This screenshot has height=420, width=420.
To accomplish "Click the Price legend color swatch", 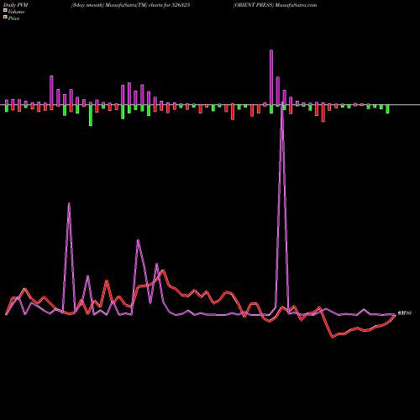I will click(x=5, y=18).
